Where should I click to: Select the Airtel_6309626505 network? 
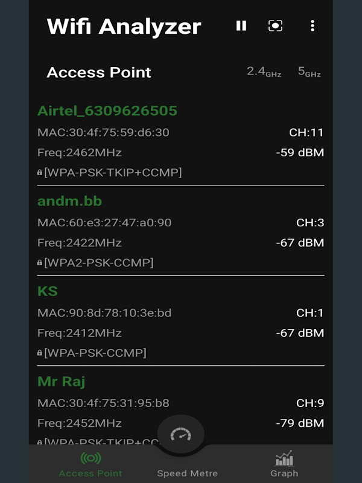[107, 111]
